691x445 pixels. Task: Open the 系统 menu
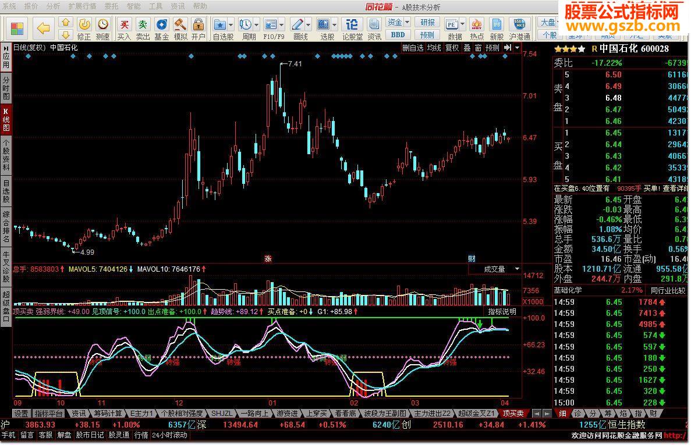pyautogui.click(x=9, y=6)
